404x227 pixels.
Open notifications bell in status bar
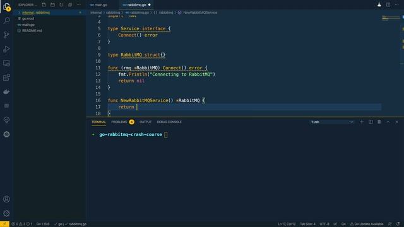tap(398, 224)
